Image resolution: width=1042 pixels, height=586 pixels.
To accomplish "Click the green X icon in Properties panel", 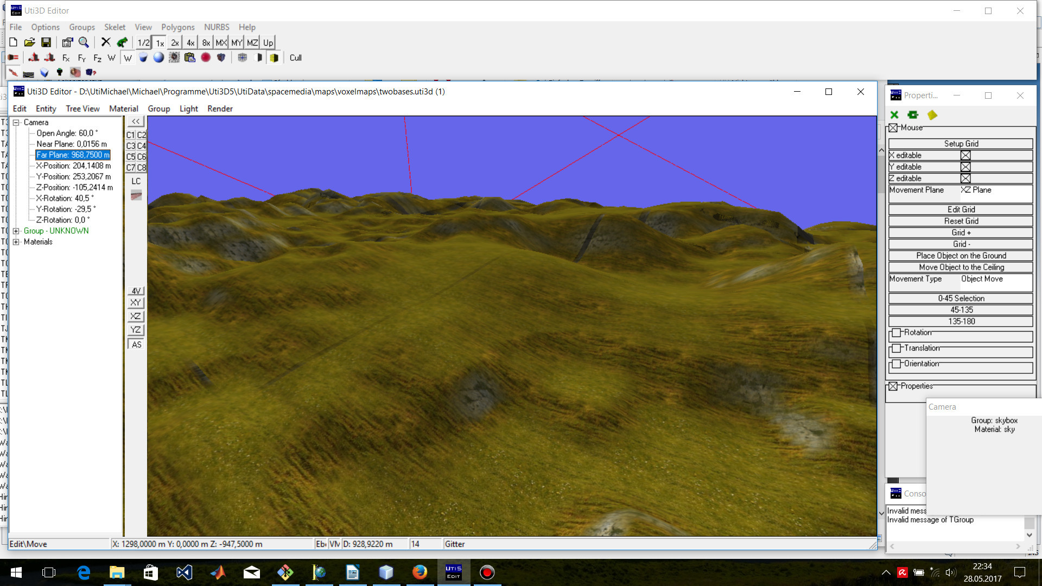I will [x=894, y=114].
